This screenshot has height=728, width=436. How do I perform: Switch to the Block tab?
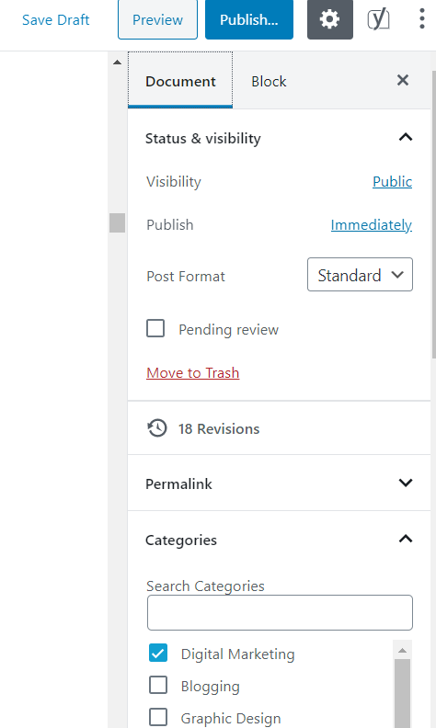pyautogui.click(x=269, y=81)
